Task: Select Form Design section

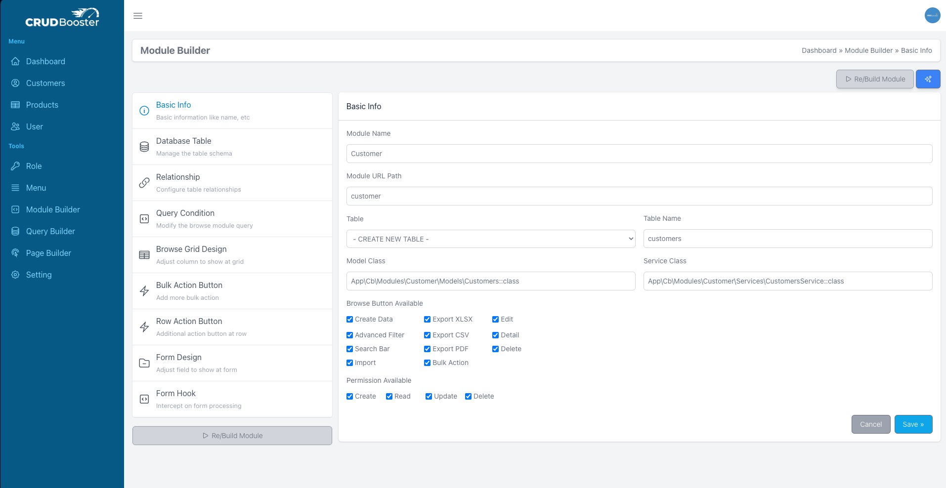Action: (x=232, y=363)
